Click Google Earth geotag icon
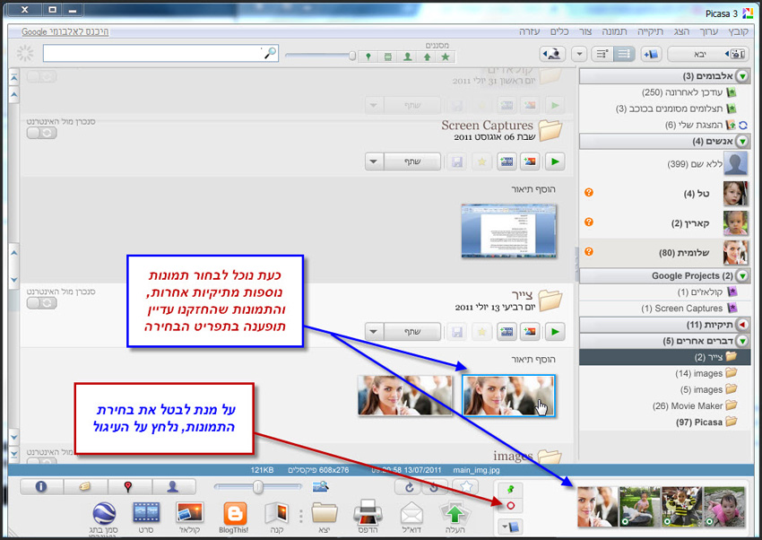Viewport: 762px width, 540px height. click(x=103, y=518)
